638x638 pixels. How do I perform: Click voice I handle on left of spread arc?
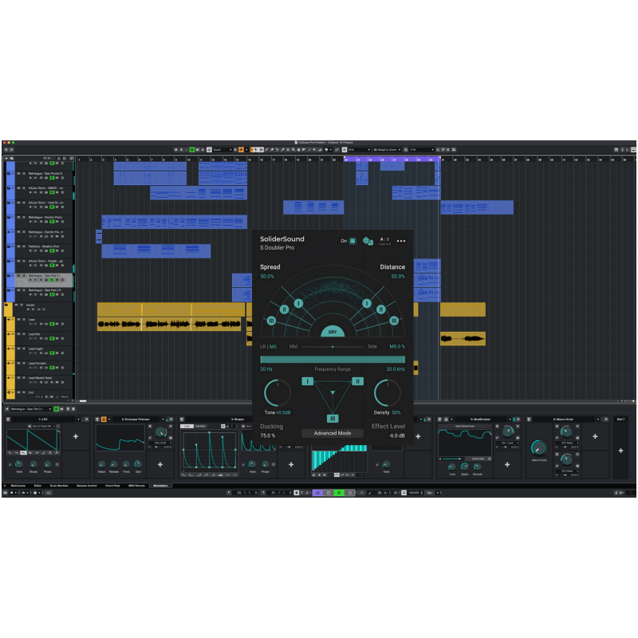pyautogui.click(x=298, y=303)
